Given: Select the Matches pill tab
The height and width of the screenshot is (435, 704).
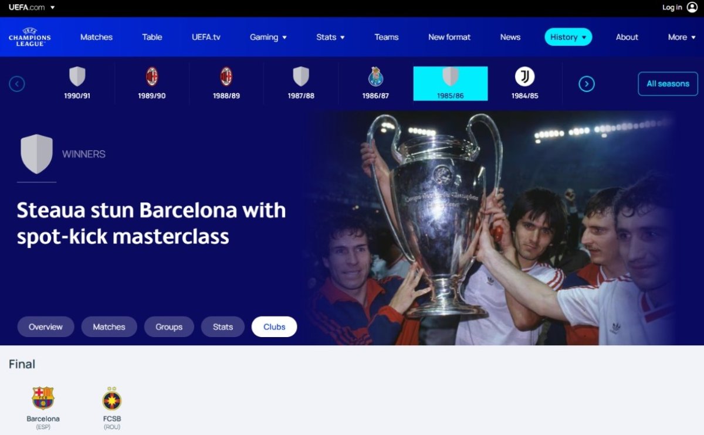Looking at the screenshot, I should pyautogui.click(x=109, y=327).
